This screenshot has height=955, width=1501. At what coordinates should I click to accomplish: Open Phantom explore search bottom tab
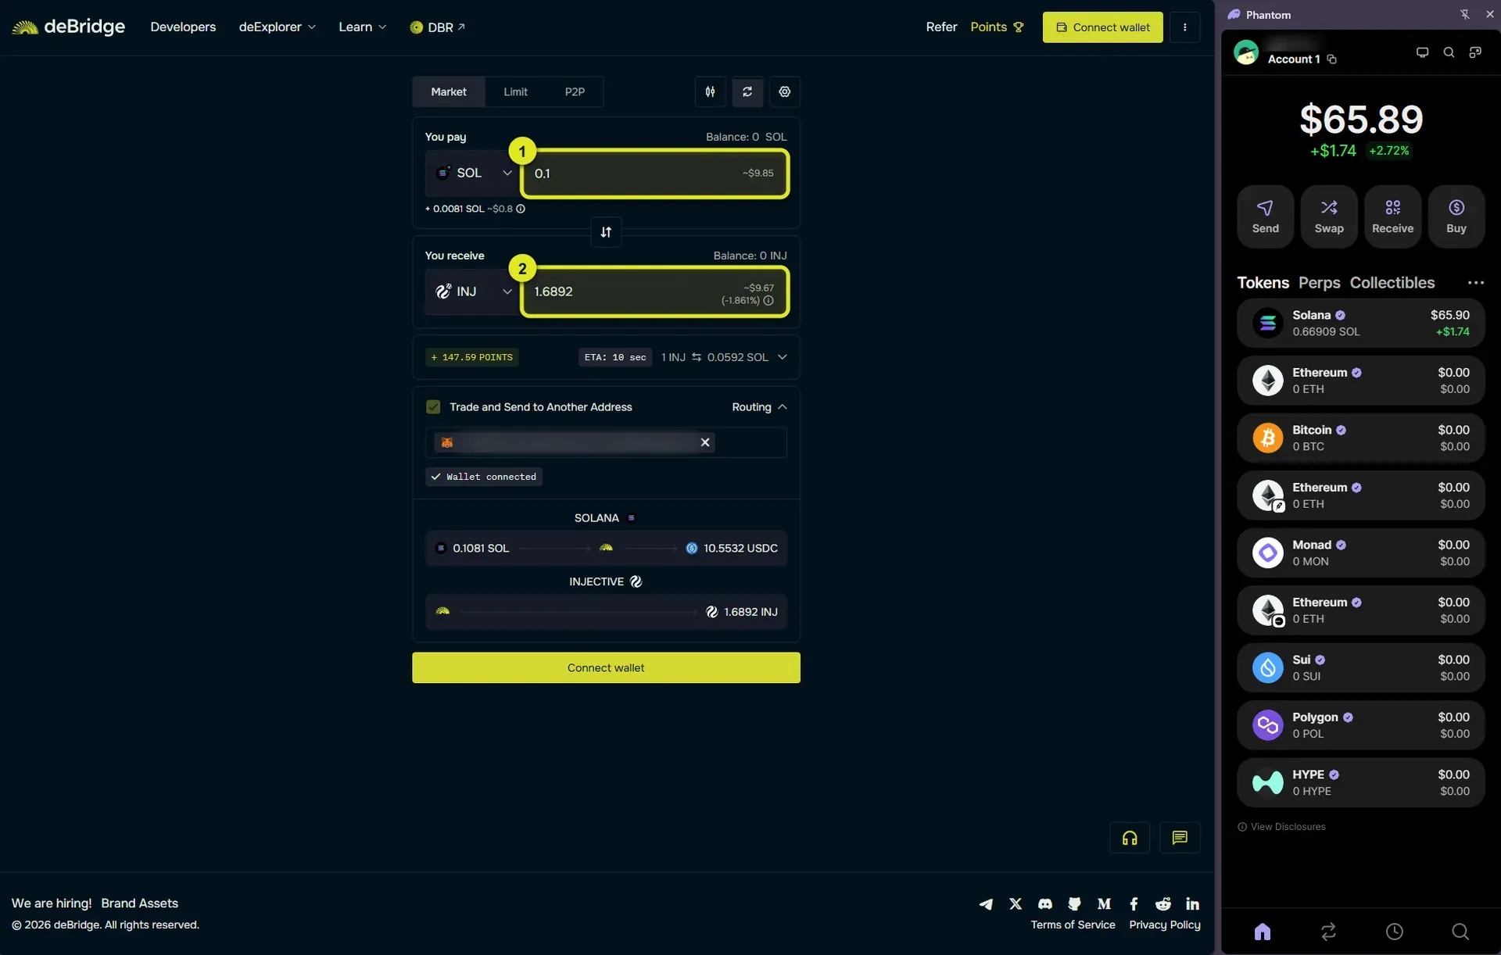[1460, 931]
